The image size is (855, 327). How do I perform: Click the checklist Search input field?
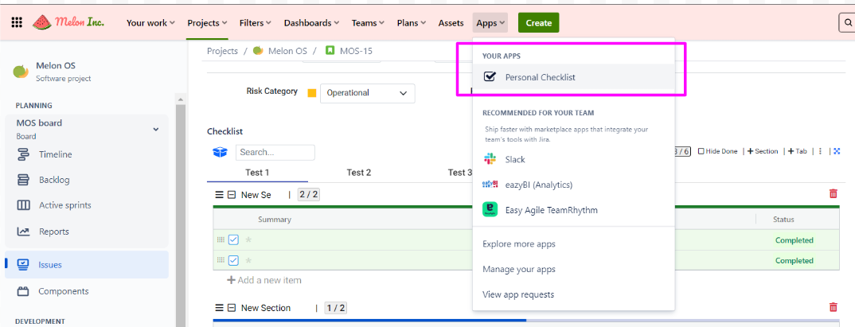pyautogui.click(x=275, y=152)
